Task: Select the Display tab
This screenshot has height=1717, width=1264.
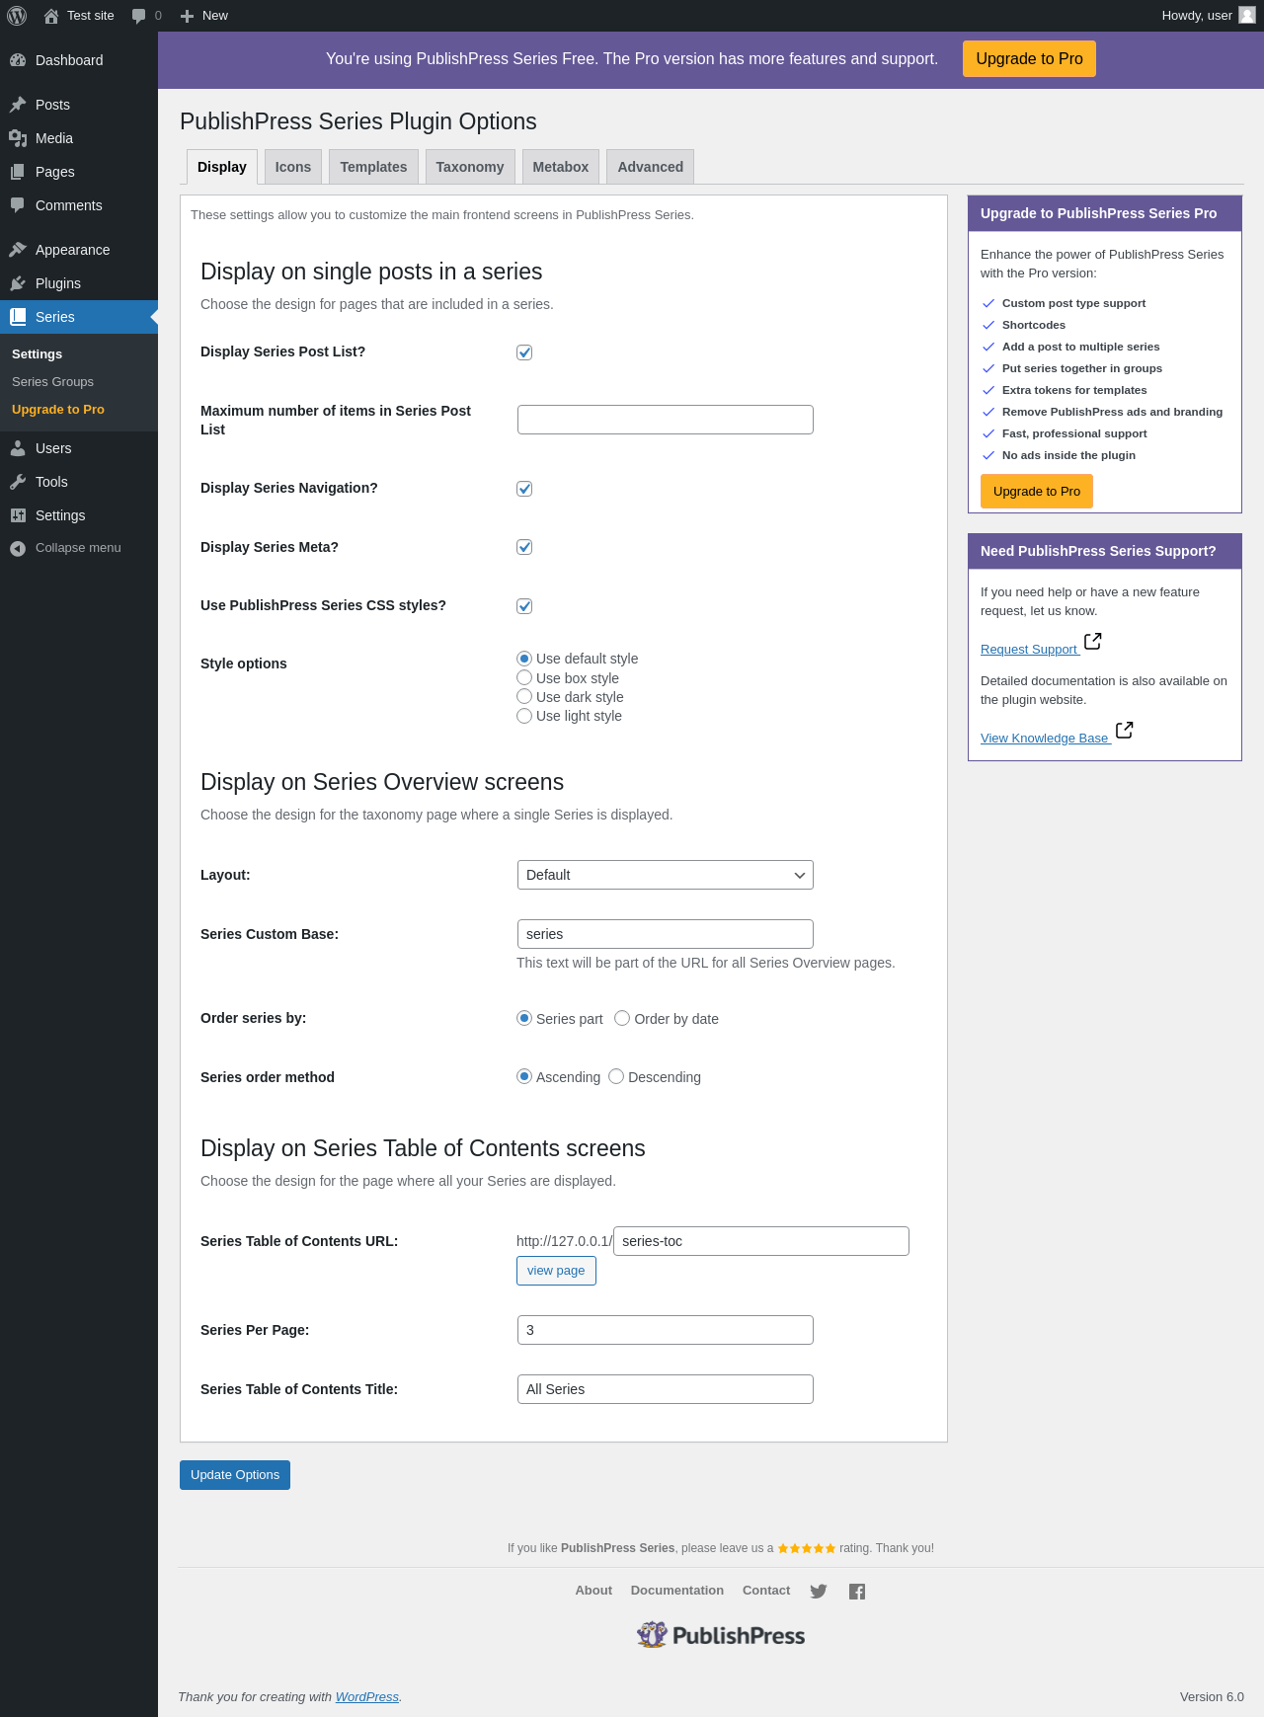Action: click(x=222, y=167)
